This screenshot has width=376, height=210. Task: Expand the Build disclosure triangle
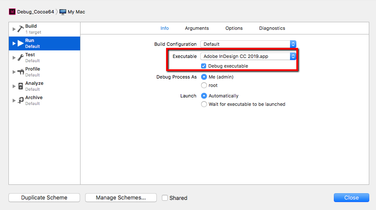[x=14, y=29]
